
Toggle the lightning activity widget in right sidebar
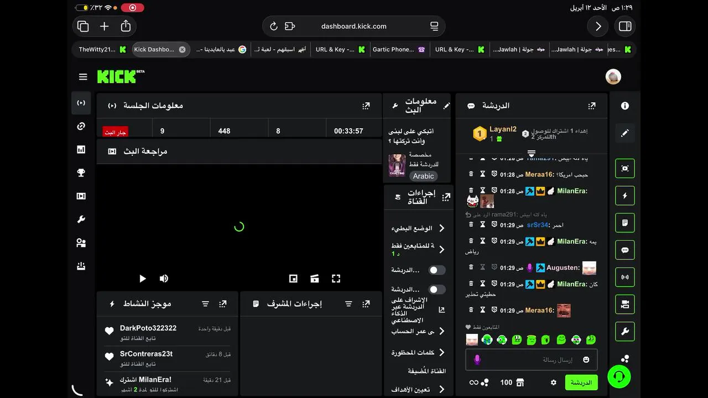[x=625, y=196]
